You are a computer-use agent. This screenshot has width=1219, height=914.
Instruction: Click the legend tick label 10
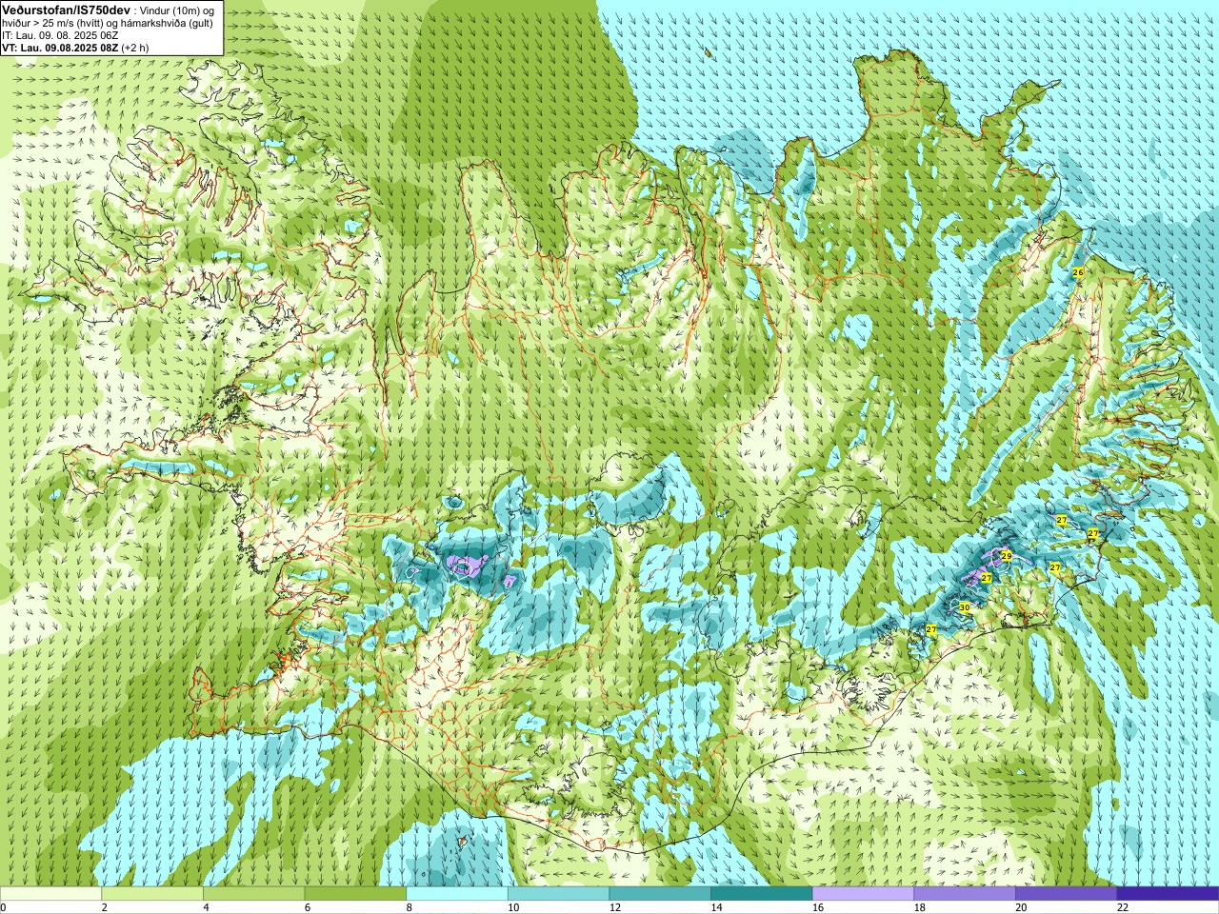(513, 907)
